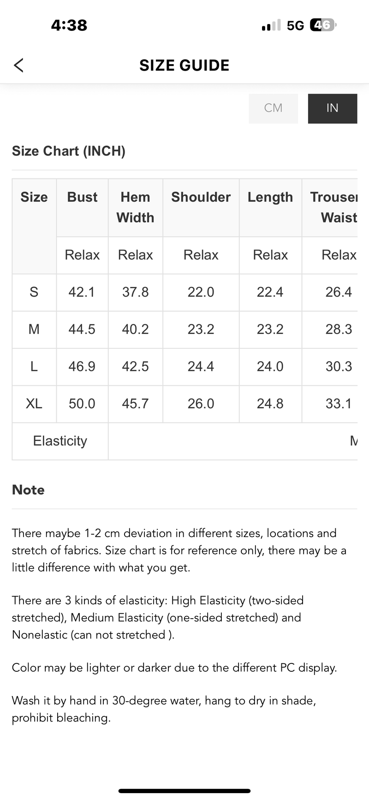This screenshot has height=800, width=369.
Task: Tap the SIZE GUIDE page title
Action: [184, 66]
